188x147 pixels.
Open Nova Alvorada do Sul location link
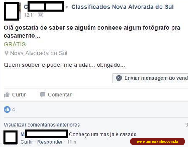click(x=38, y=53)
